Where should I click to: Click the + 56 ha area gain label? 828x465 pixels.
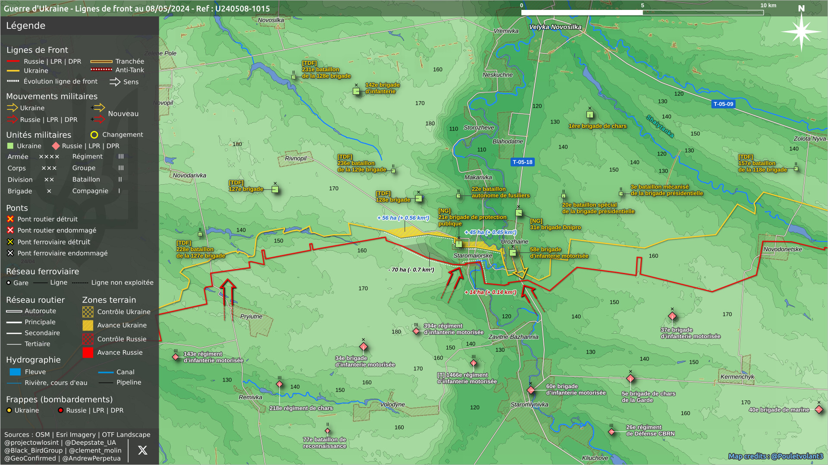click(403, 218)
